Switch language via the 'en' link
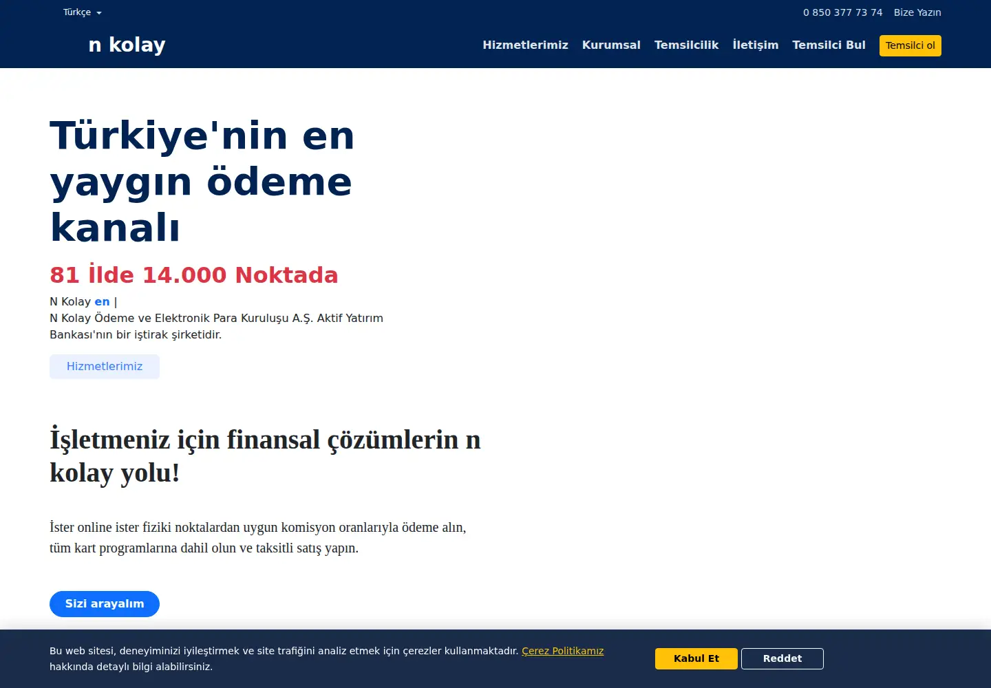Image resolution: width=991 pixels, height=688 pixels. [102, 301]
